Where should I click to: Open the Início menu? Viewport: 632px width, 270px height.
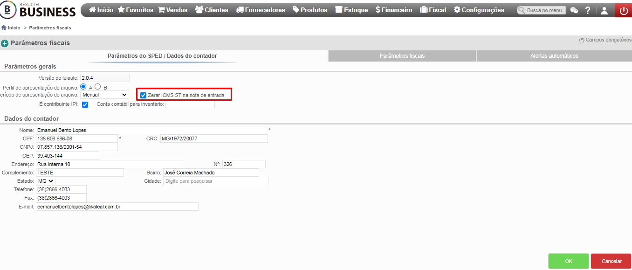click(101, 10)
